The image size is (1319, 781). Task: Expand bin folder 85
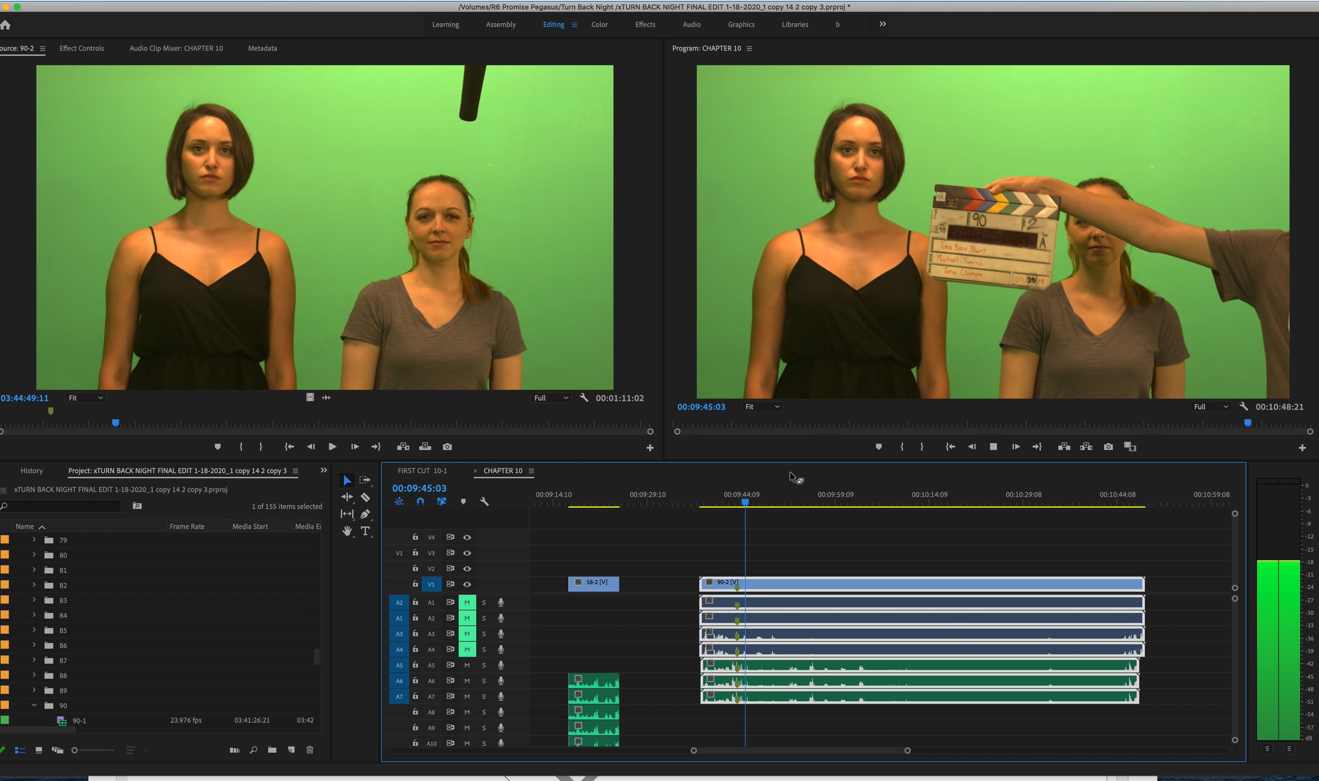[34, 630]
